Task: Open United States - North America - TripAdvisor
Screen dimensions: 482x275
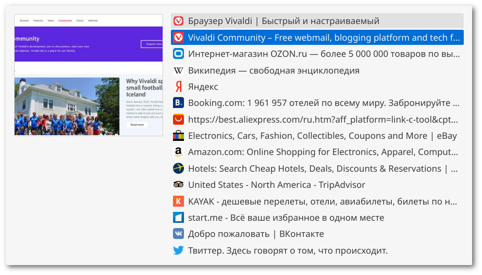Action: 317,185
